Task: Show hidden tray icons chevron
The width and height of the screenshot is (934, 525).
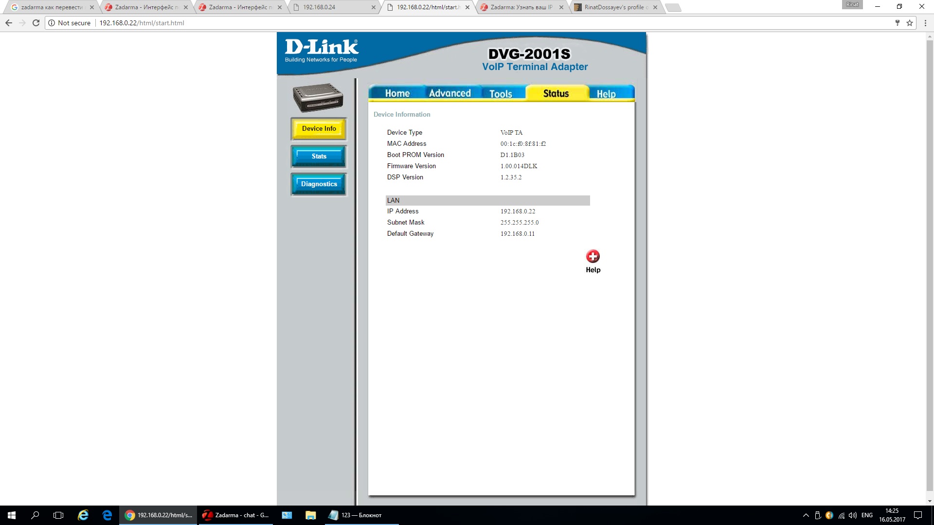Action: click(x=806, y=515)
